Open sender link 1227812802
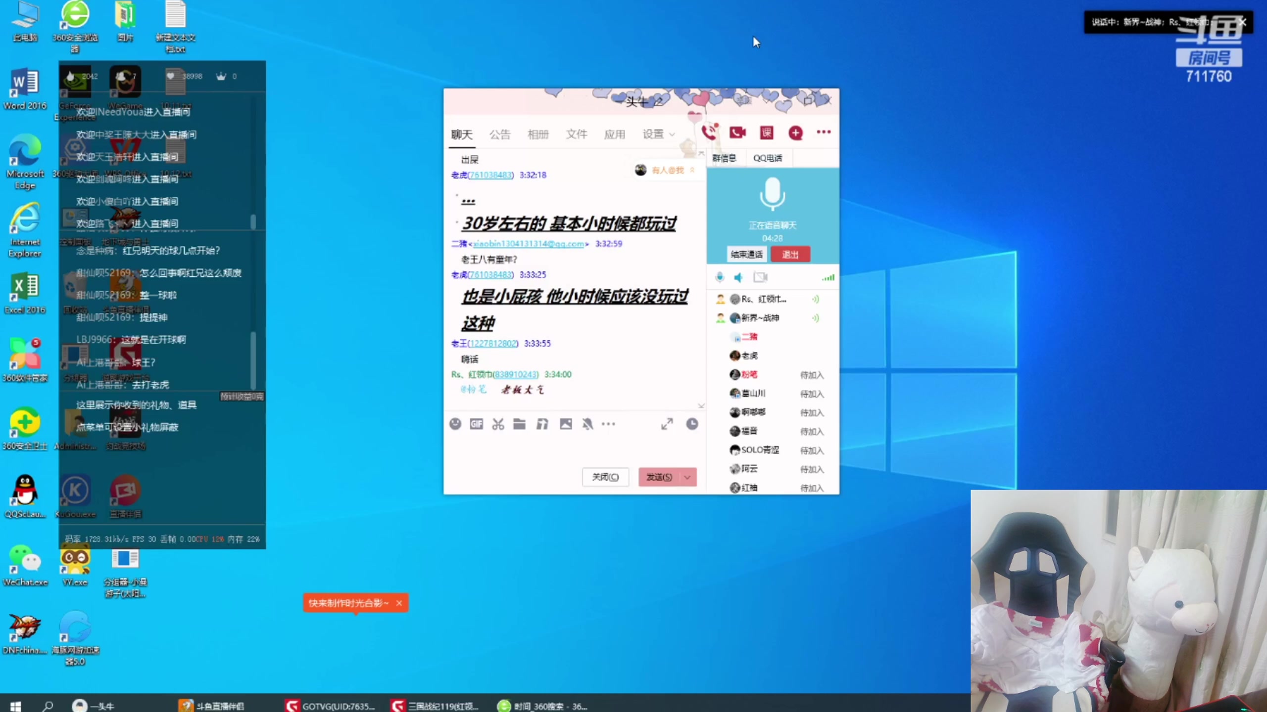The width and height of the screenshot is (1267, 712). 492,343
